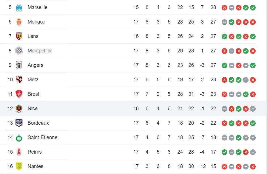The height and width of the screenshot is (174, 267).
Task: Click Reims' first green win form icon
Action: click(224, 152)
